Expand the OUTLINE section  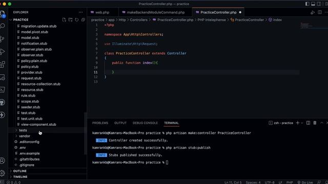[20, 171]
